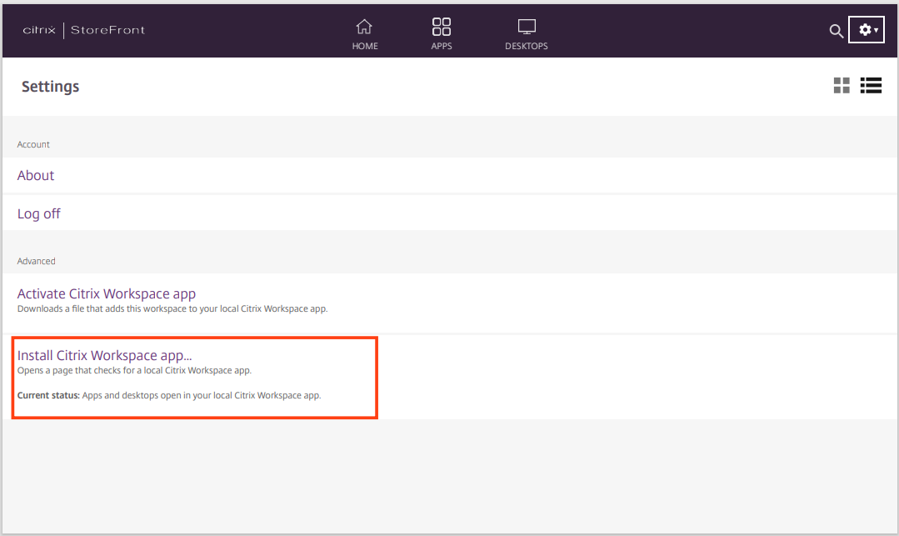Image resolution: width=899 pixels, height=536 pixels.
Task: Click the Log off link
Action: point(38,213)
